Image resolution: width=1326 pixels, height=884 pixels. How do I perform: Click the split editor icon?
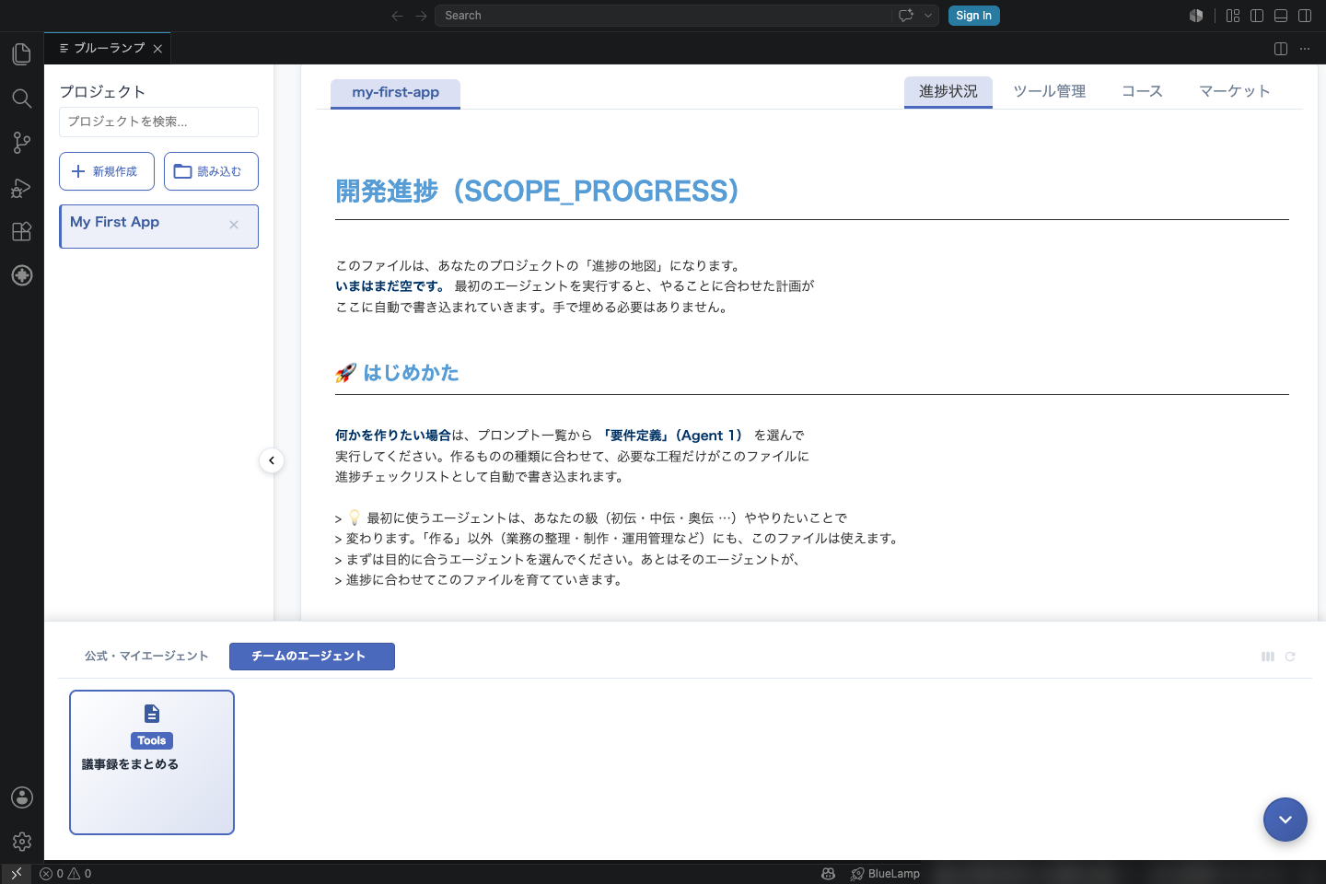(1281, 49)
